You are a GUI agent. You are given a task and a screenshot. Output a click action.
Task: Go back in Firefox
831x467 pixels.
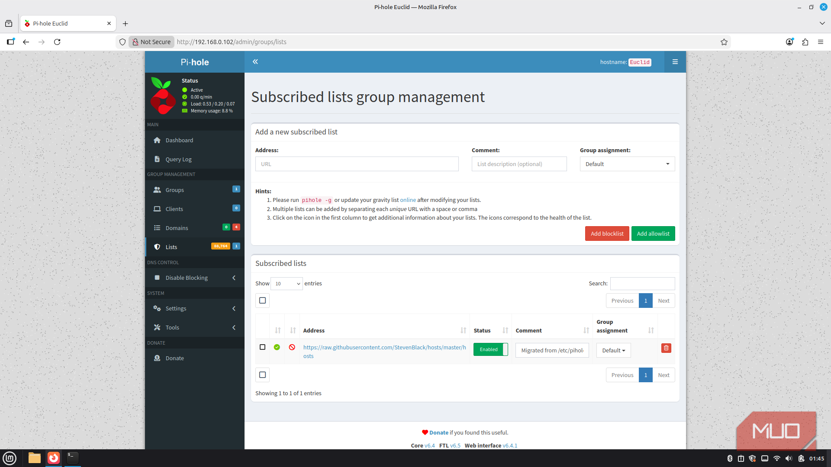[26, 42]
